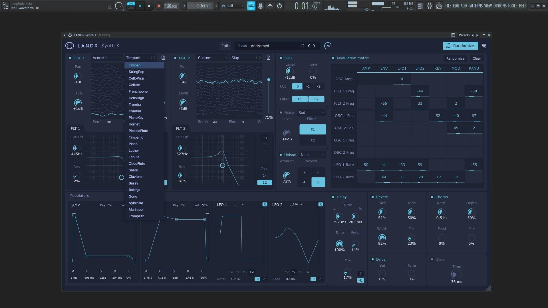Choose Marimbo from waveform list

[144, 210]
